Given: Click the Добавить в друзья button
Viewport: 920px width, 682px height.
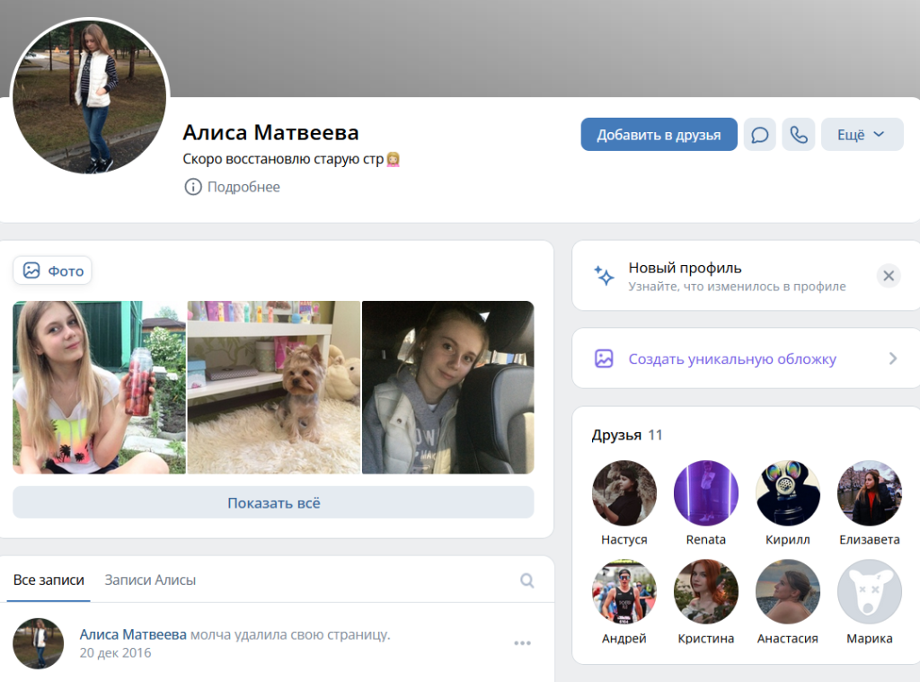Looking at the screenshot, I should (x=659, y=135).
